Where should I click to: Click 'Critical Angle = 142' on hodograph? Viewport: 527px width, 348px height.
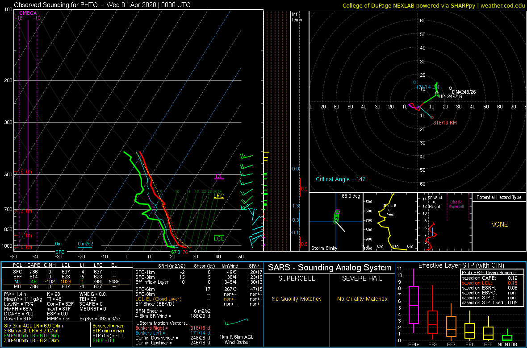(340, 179)
